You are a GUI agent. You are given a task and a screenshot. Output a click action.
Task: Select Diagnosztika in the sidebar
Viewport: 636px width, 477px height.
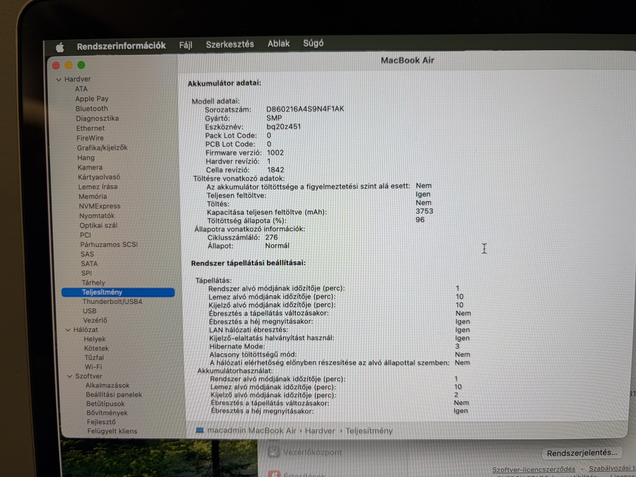[x=97, y=118]
